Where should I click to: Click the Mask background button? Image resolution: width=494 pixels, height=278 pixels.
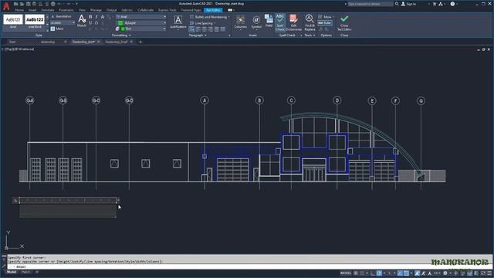tap(57, 29)
